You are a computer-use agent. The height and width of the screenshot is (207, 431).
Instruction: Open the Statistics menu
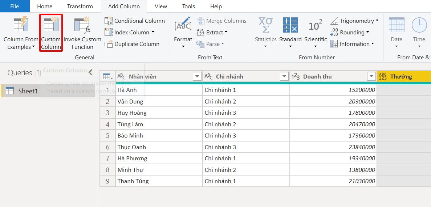coord(265,32)
